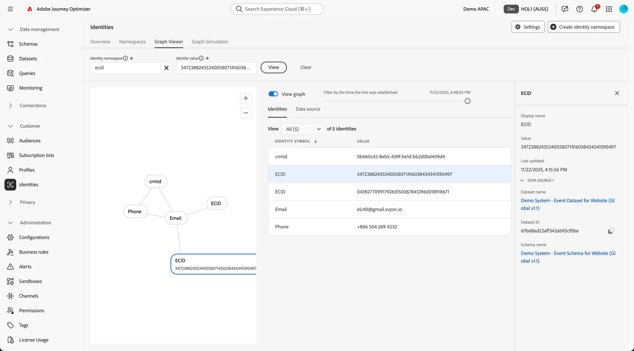Click the Clear button

tap(306, 67)
